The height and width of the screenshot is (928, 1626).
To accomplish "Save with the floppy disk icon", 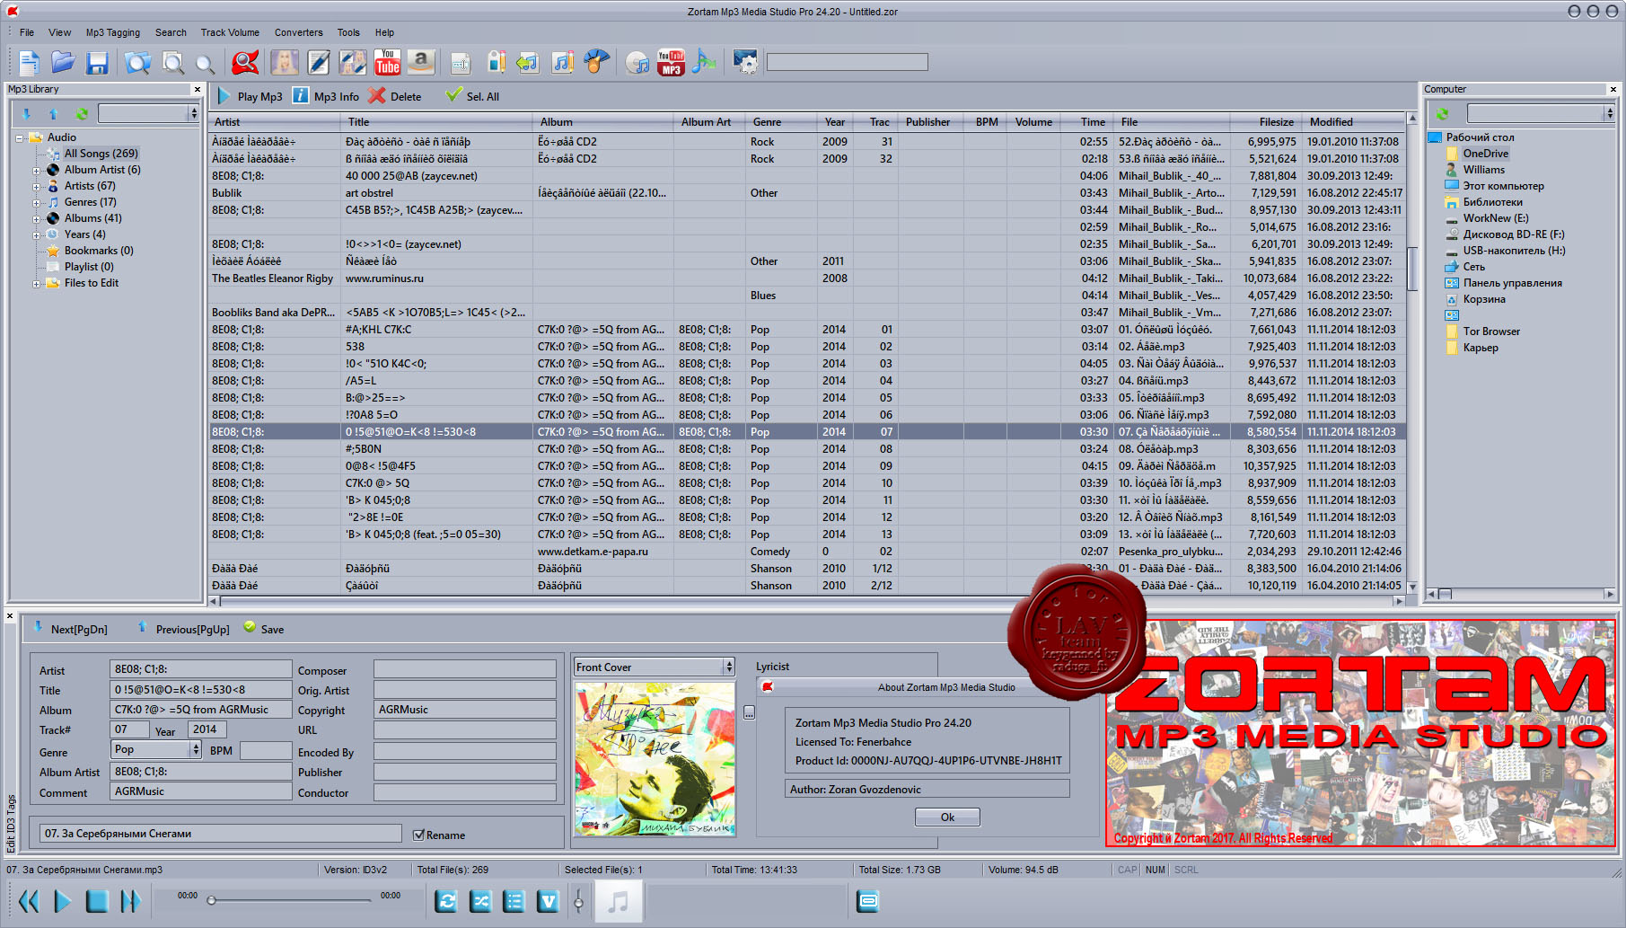I will (97, 62).
